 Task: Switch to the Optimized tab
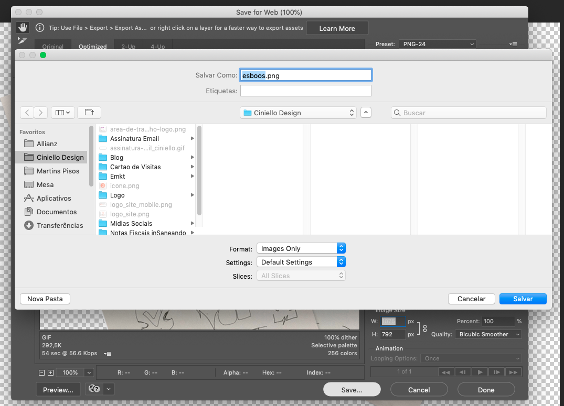[x=92, y=46]
